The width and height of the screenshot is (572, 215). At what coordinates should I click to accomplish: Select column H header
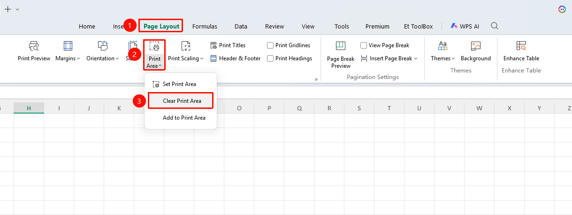pyautogui.click(x=29, y=108)
